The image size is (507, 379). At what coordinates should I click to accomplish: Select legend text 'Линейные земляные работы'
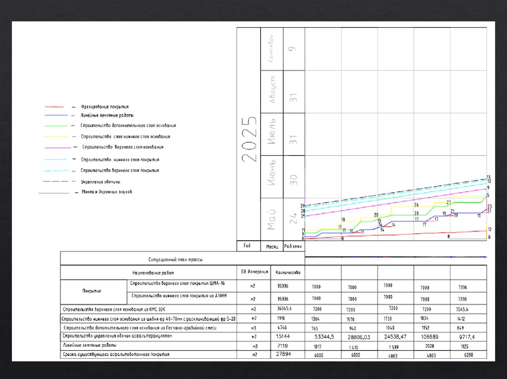(107, 115)
